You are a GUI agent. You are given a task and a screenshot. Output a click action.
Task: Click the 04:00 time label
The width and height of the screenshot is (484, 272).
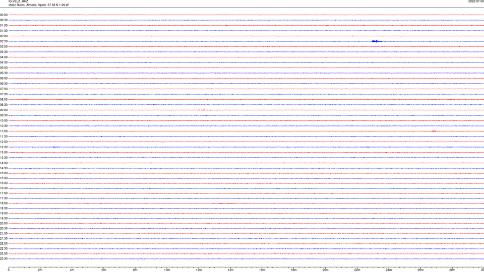tap(4, 57)
